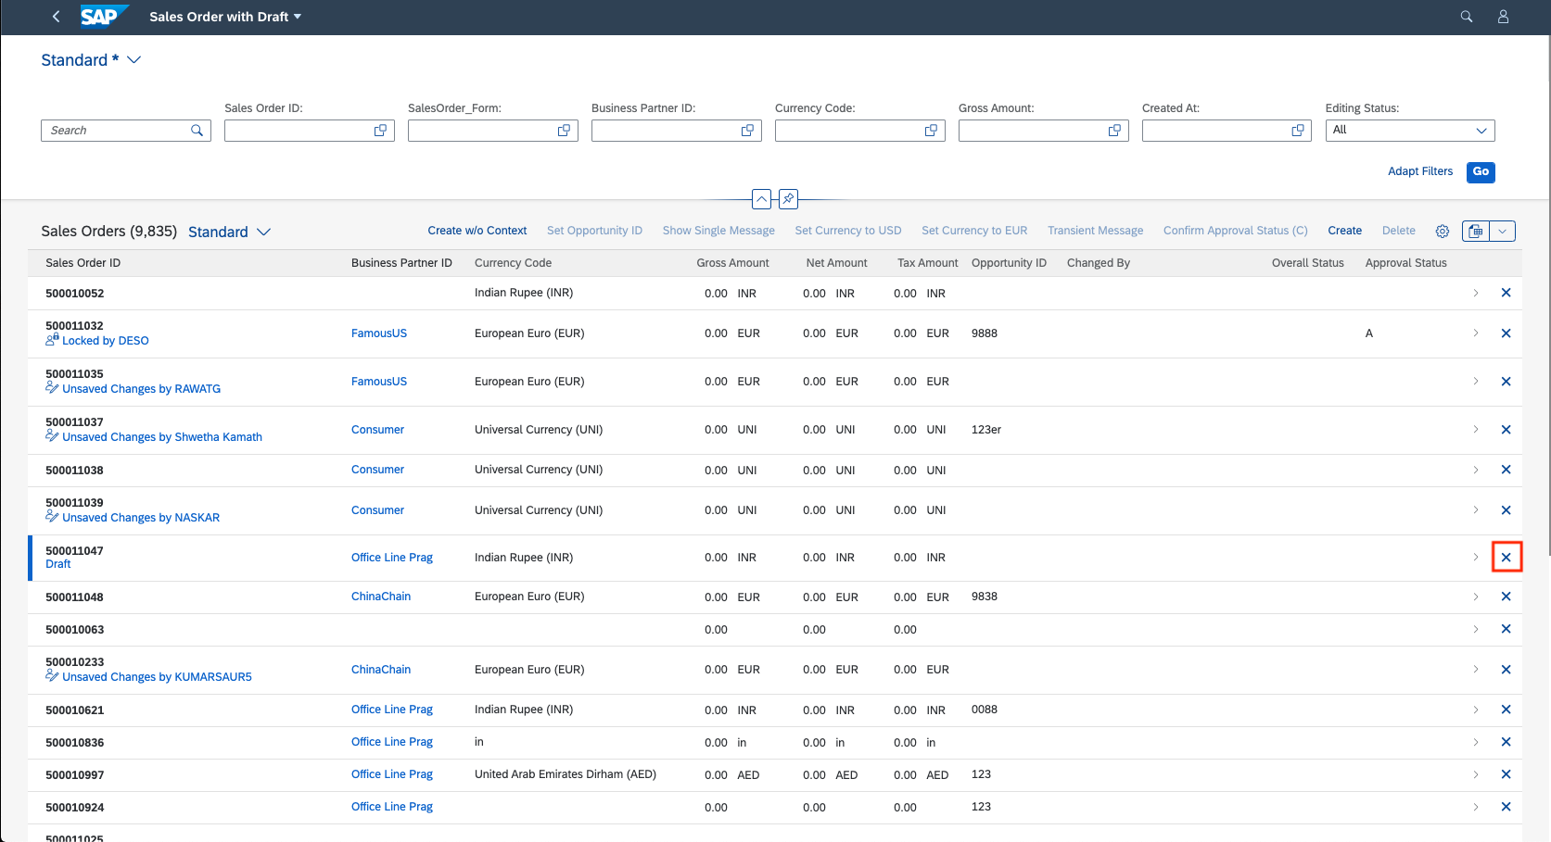Open the user profile icon
The image size is (1551, 842).
(x=1503, y=17)
